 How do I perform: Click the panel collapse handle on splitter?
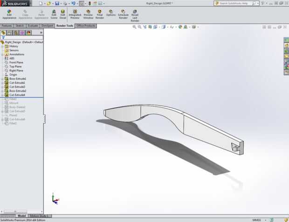click(44, 119)
